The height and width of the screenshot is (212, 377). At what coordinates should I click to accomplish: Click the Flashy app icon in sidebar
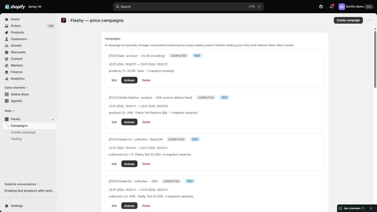[7, 119]
